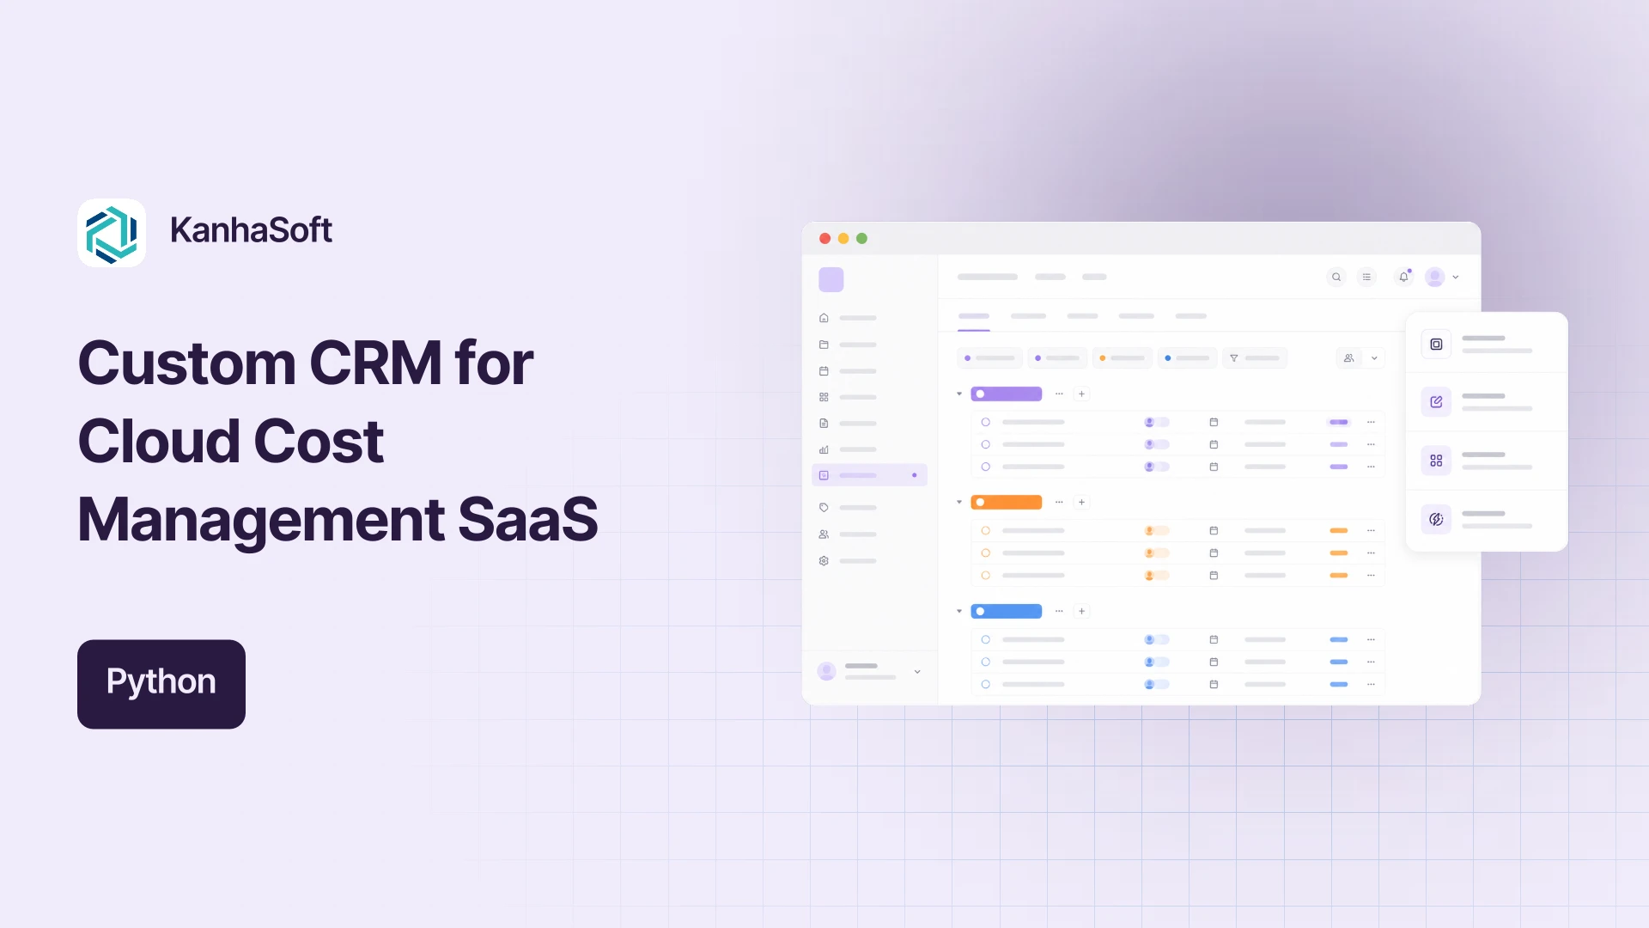This screenshot has height=928, width=1649.
Task: Click the orange group label pill
Action: coord(1007,502)
